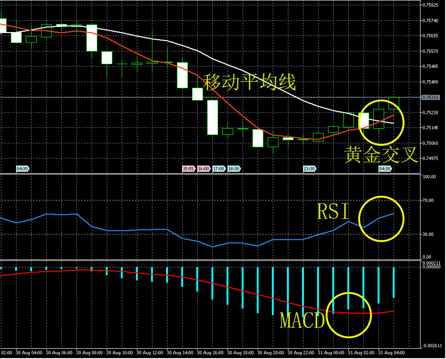
Task: Click the 31 Aug 00:00 time label
Action: [x=331, y=353]
